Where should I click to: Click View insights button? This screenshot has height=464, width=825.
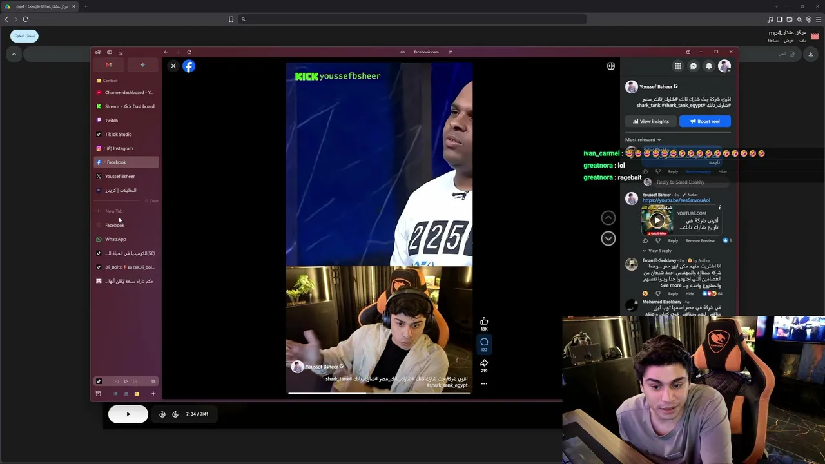[651, 121]
